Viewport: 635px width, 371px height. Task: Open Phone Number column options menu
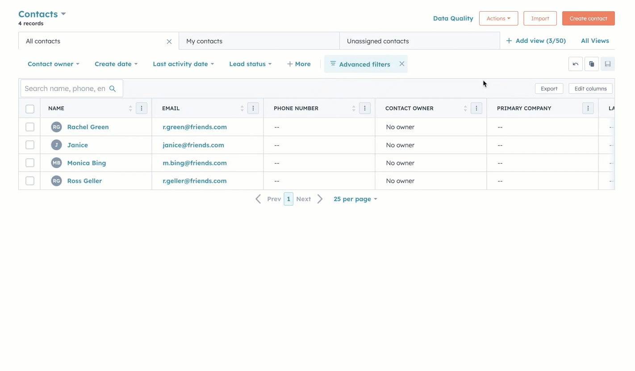tap(365, 108)
